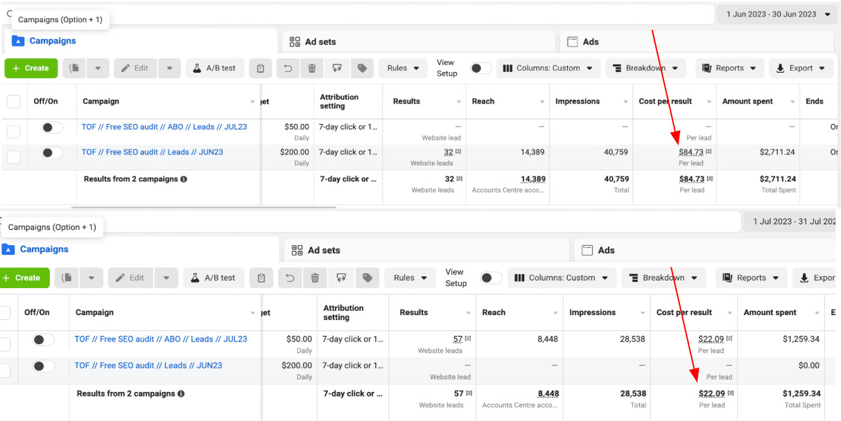Click the clipboard icon in the July 2023 toolbar
Viewport: 841px width, 421px height.
coord(261,278)
